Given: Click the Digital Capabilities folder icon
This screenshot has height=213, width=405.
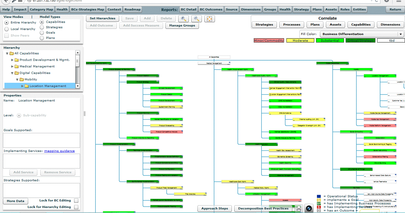Looking at the screenshot, I should (17, 73).
